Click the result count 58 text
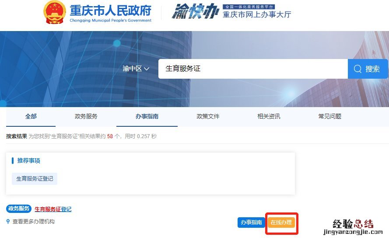The width and height of the screenshot is (389, 240). [110, 136]
